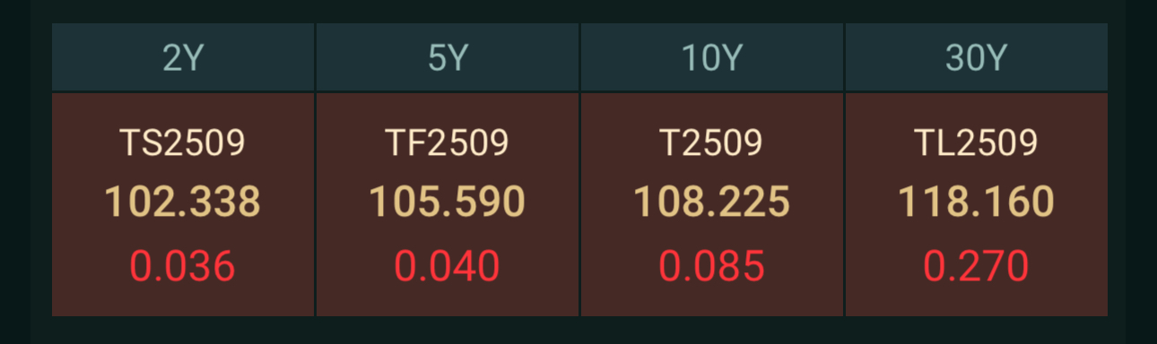The height and width of the screenshot is (344, 1157).
Task: Open the TL2509 contract tile
Action: [x=977, y=204]
